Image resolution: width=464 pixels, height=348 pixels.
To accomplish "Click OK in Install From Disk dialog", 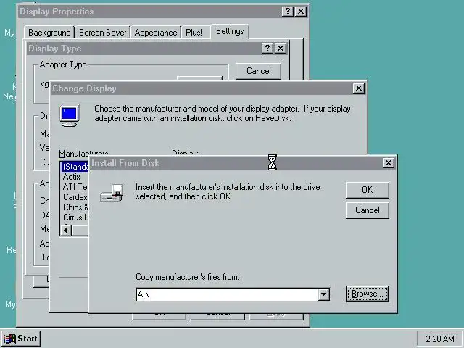I will 368,190.
